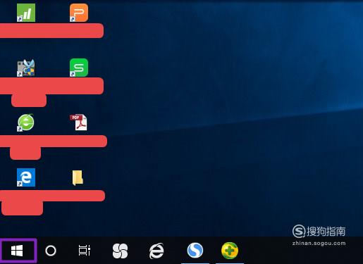Select the green WPS Spreadsheets shortcut
The height and width of the screenshot is (264, 363).
(79, 68)
